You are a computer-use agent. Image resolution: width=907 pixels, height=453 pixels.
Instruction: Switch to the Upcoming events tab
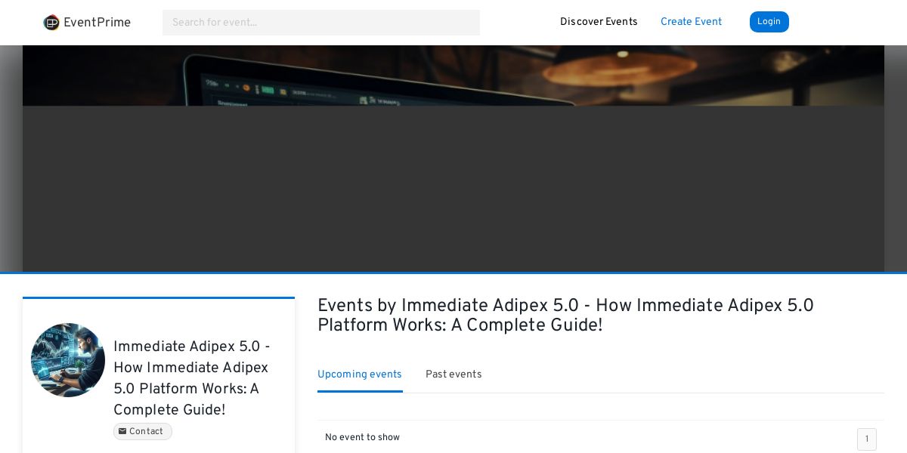pyautogui.click(x=360, y=374)
